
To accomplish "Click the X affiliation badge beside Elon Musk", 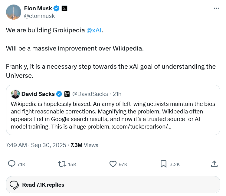I will click(64, 8).
